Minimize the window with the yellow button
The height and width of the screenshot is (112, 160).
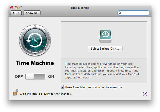tap(16, 8)
